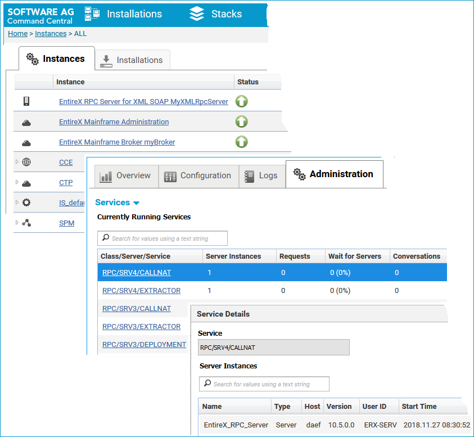
Task: Click green status arrow for myBroker
Action: (242, 142)
